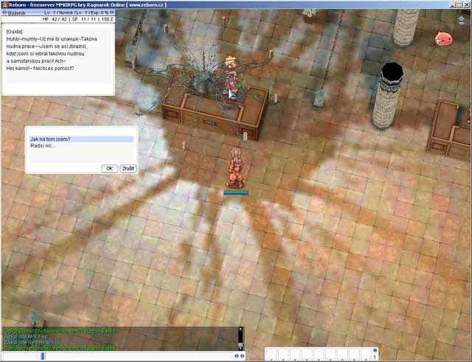
Task: Click the pink Poring monster
Action: tap(443, 38)
